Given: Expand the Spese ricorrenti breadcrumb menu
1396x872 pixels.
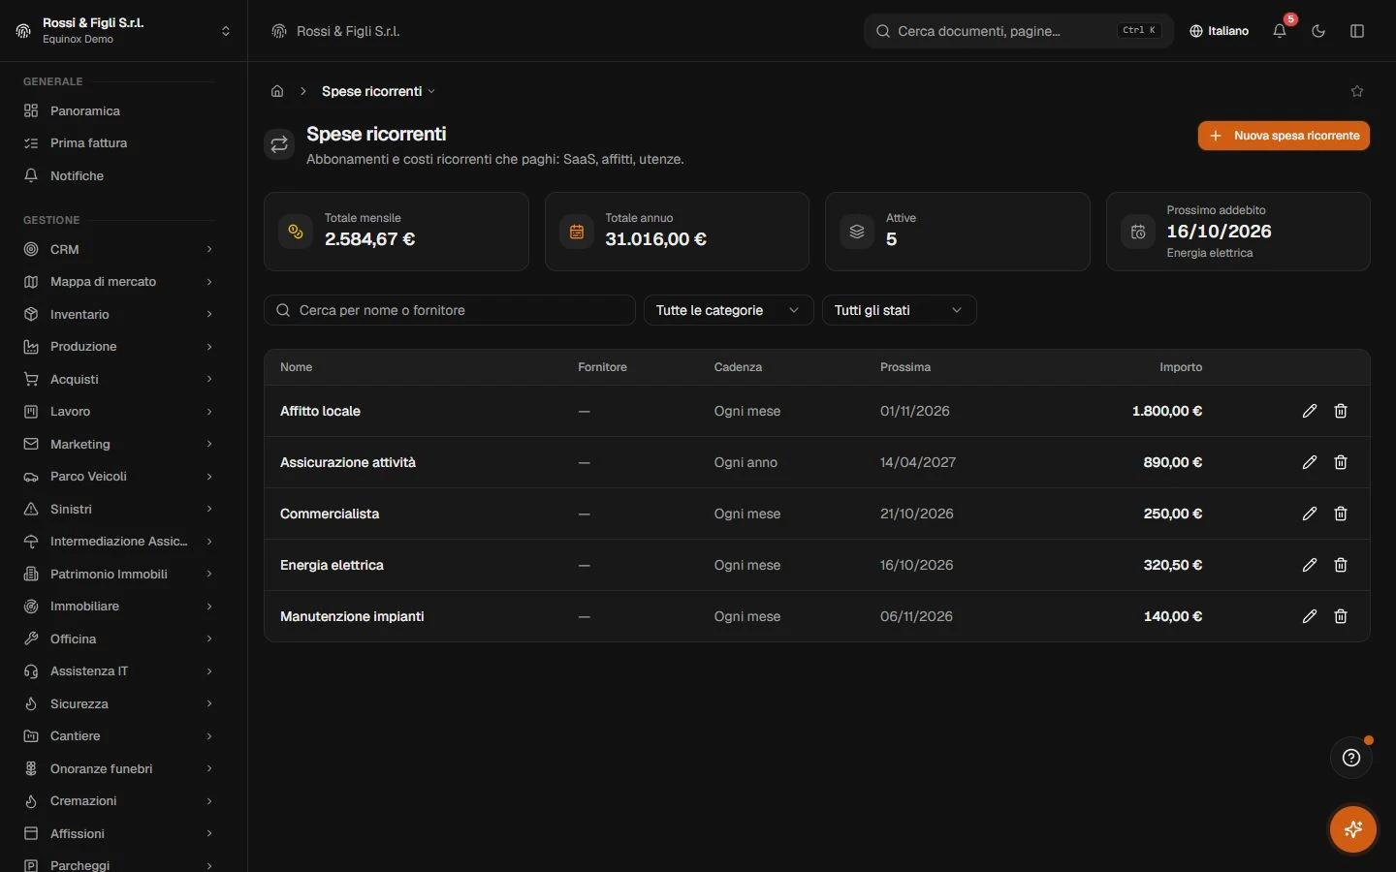Looking at the screenshot, I should click(x=378, y=91).
